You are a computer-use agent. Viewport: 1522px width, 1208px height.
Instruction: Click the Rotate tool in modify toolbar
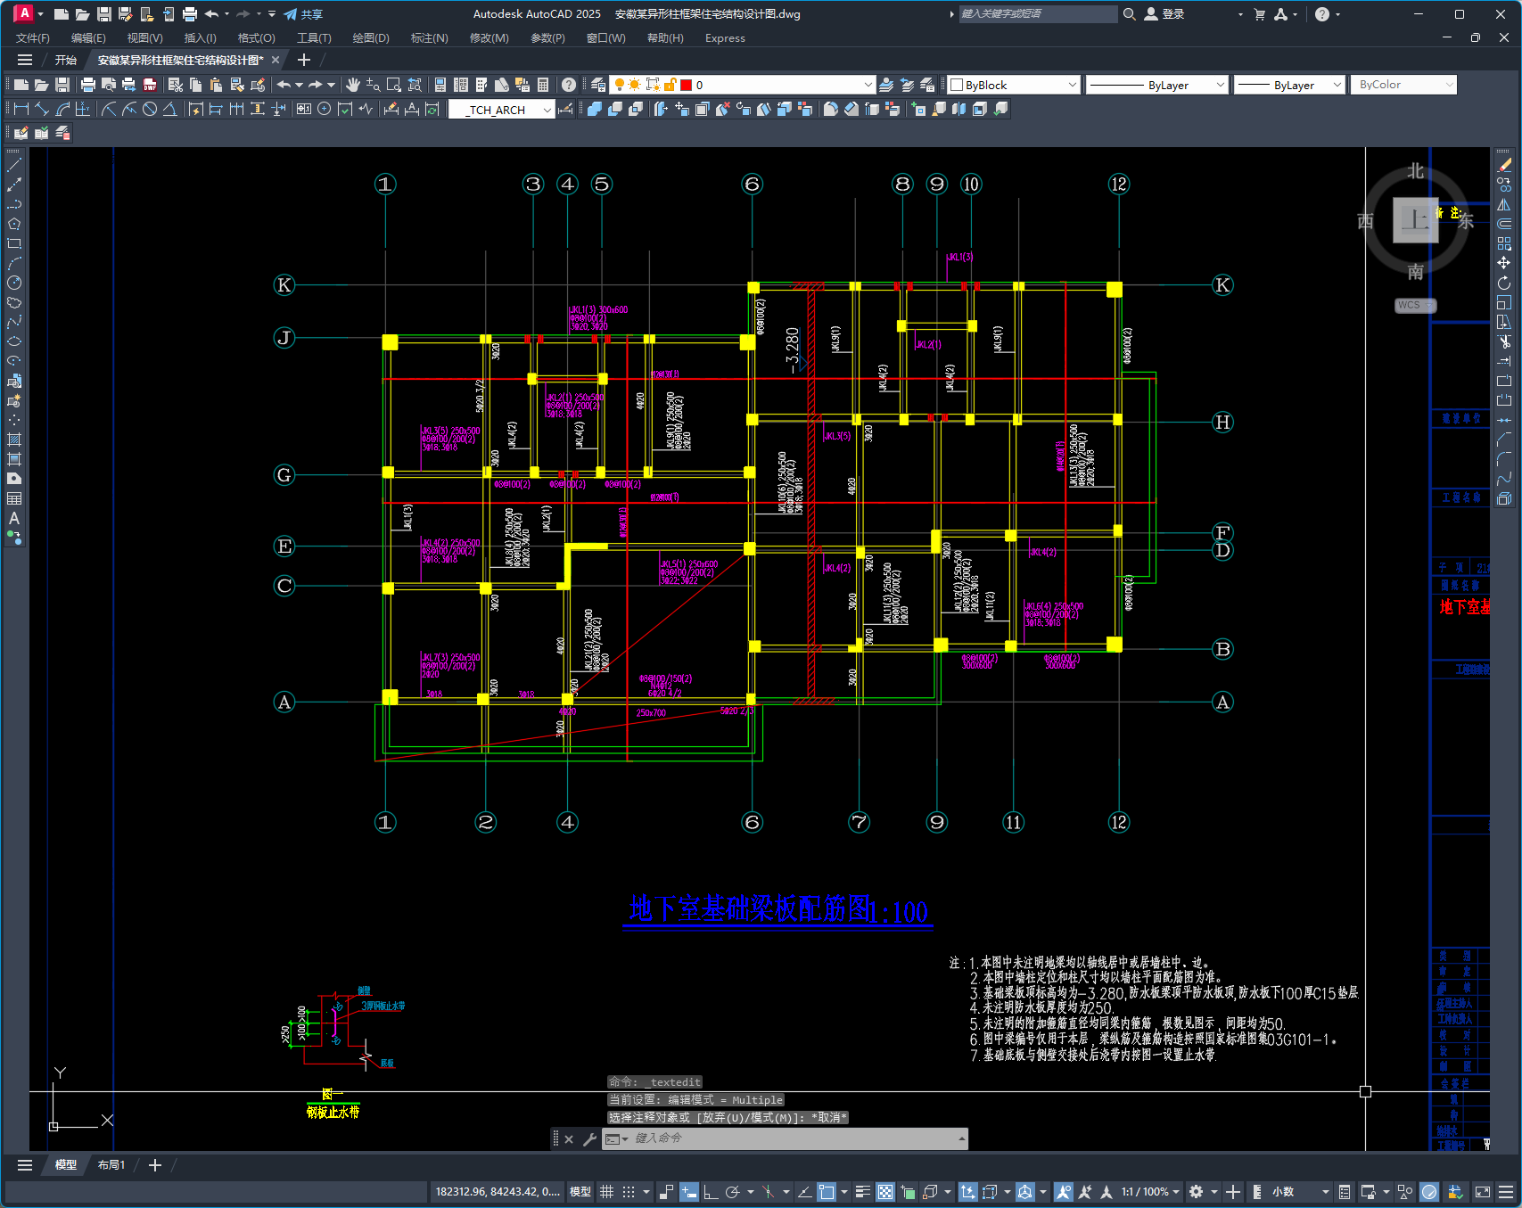(1504, 283)
